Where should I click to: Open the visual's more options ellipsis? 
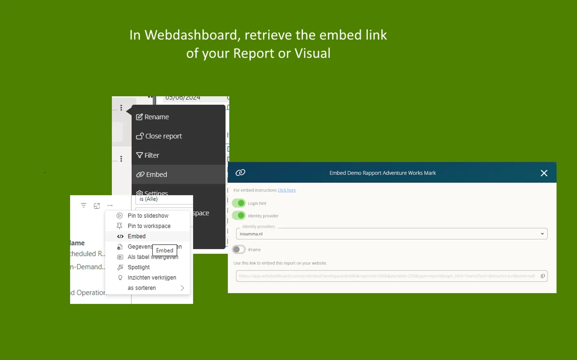pos(110,206)
